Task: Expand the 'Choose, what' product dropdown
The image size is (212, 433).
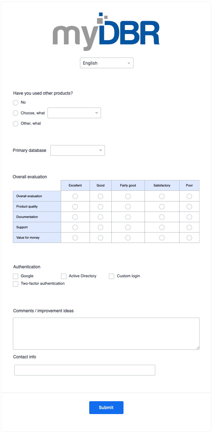Action: pyautogui.click(x=74, y=113)
